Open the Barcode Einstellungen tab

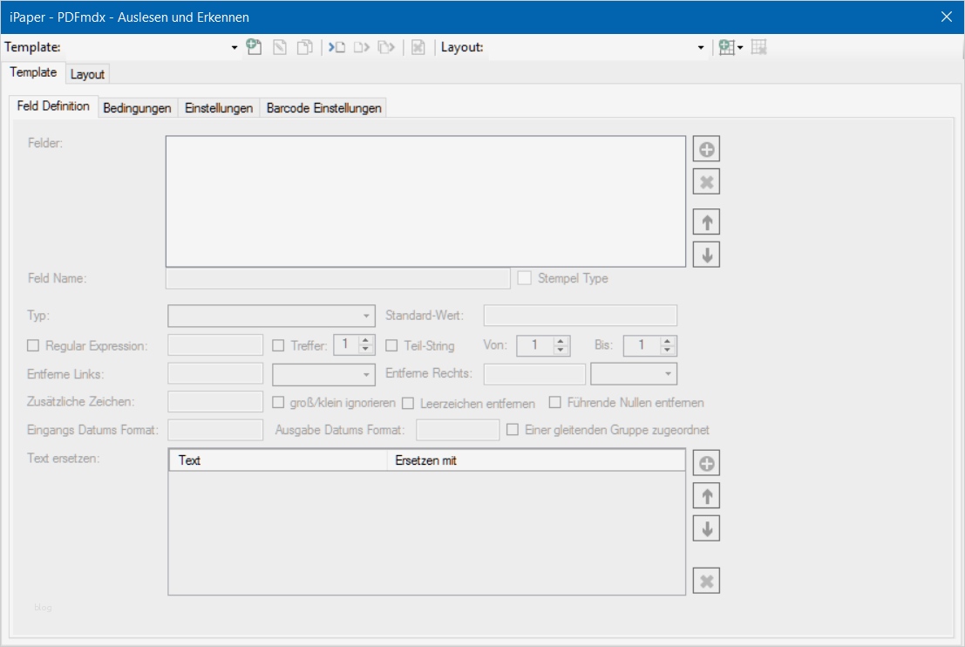tap(323, 108)
